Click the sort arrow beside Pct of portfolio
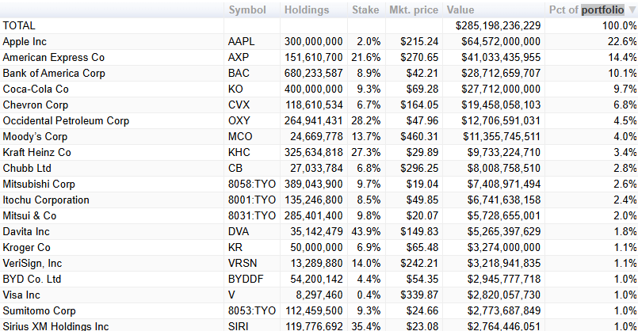 [631, 10]
